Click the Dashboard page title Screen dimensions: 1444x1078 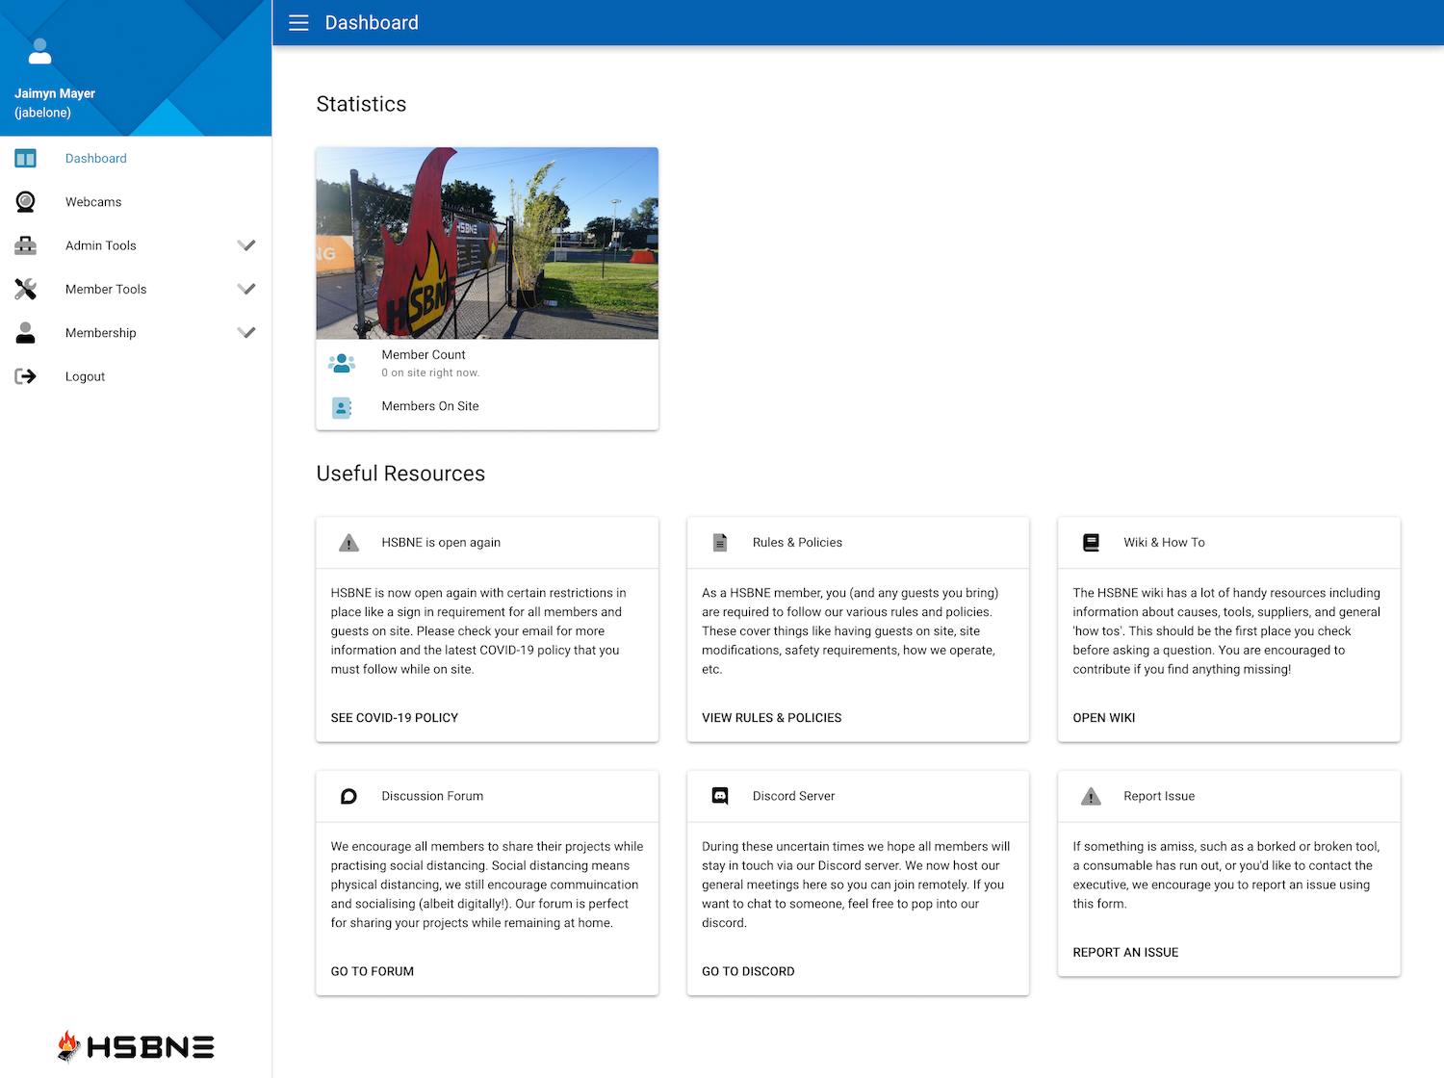pos(372,23)
